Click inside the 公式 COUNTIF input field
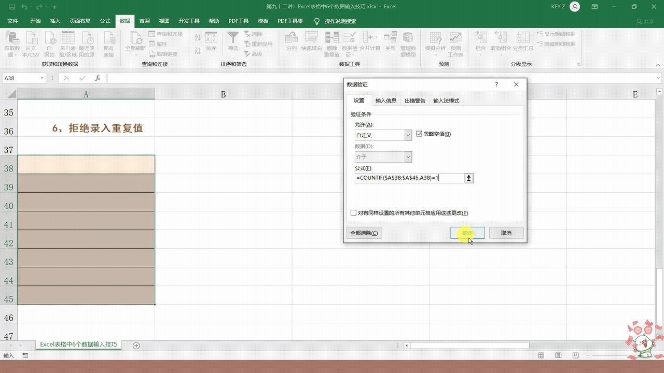 [409, 178]
